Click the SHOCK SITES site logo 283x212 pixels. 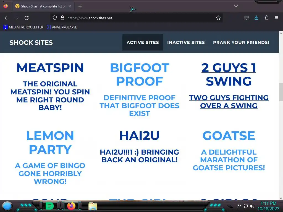(31, 43)
